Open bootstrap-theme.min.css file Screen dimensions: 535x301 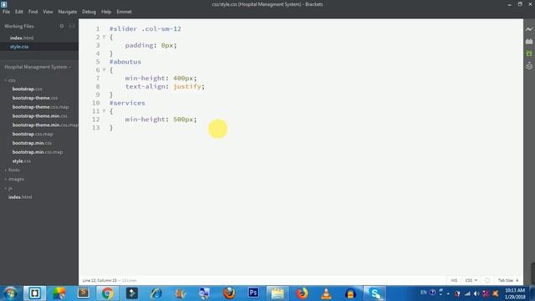pos(40,116)
